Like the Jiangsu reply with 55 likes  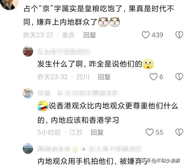tap(149, 132)
